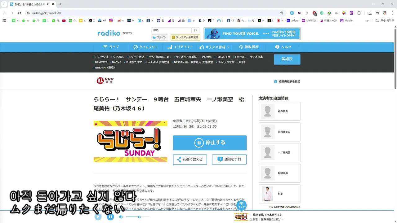Image resolution: width=397 pixels, height=223 pixels.
Task: Switch to BAYFM78 station
Action: pos(100,62)
